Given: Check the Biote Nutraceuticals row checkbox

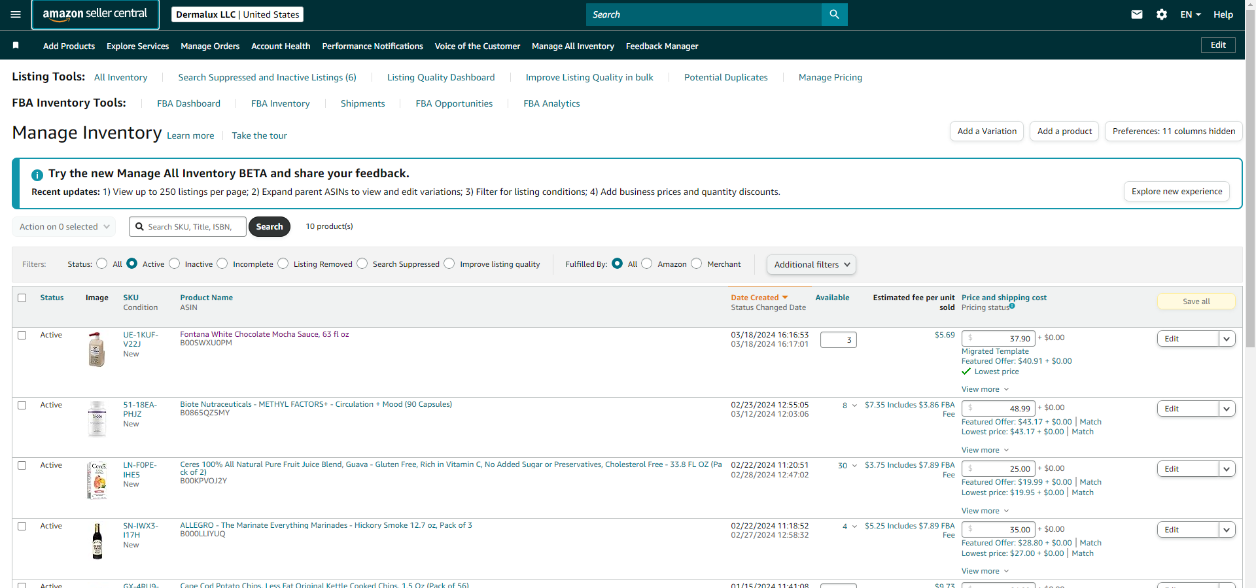Looking at the screenshot, I should pyautogui.click(x=22, y=405).
